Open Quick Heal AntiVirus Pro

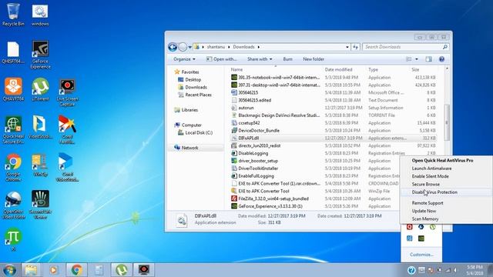pos(442,161)
